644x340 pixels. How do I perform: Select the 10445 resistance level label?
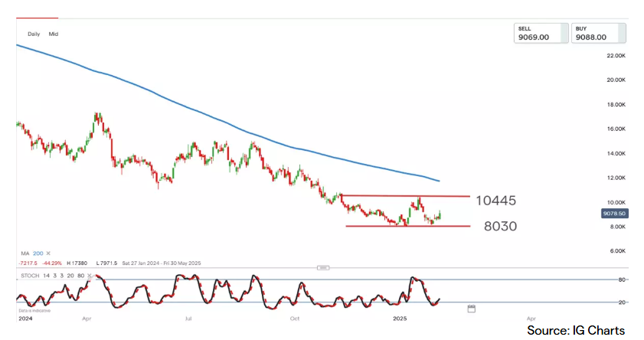[495, 201]
